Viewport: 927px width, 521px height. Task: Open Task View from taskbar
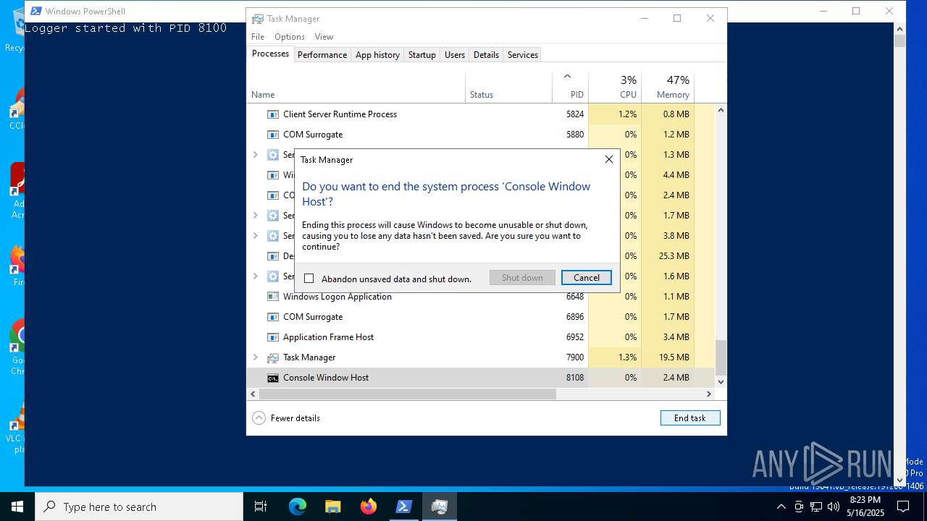(x=261, y=507)
